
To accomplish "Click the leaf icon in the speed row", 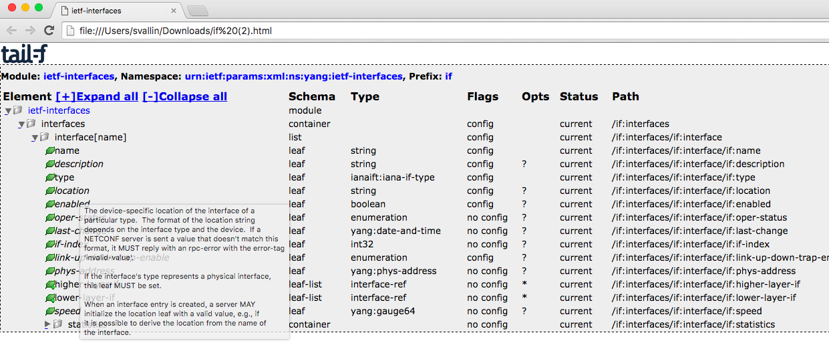I will [x=49, y=311].
